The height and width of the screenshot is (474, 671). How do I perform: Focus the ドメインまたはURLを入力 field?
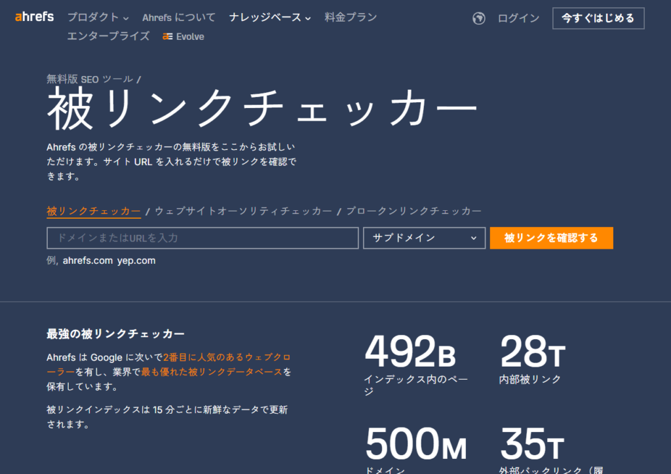202,238
